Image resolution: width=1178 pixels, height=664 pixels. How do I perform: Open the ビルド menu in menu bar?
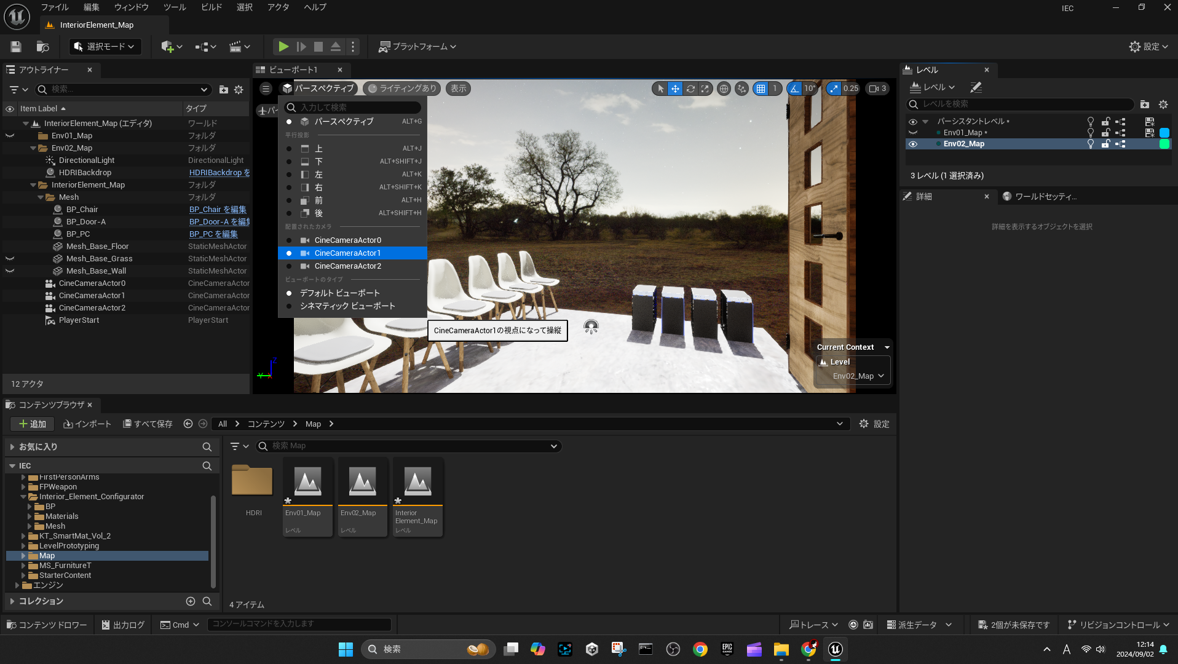211,7
